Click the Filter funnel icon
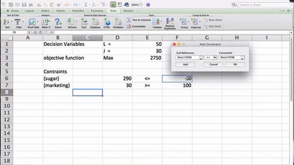Image resolution: width=294 pixels, height=165 pixels. 17,22
